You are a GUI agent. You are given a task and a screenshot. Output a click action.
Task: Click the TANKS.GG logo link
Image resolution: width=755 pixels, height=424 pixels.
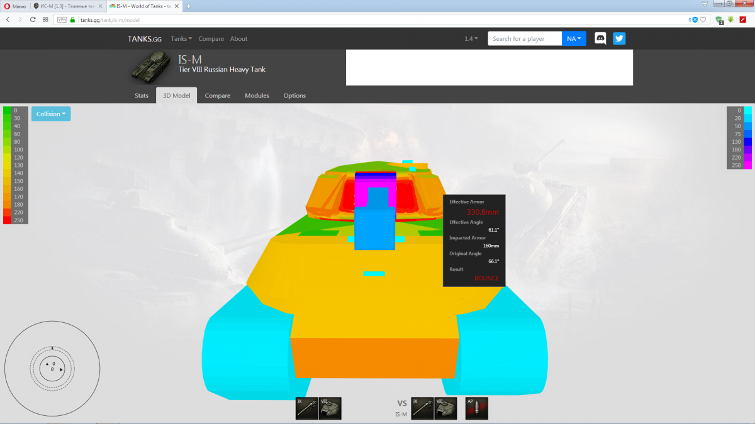tap(145, 38)
